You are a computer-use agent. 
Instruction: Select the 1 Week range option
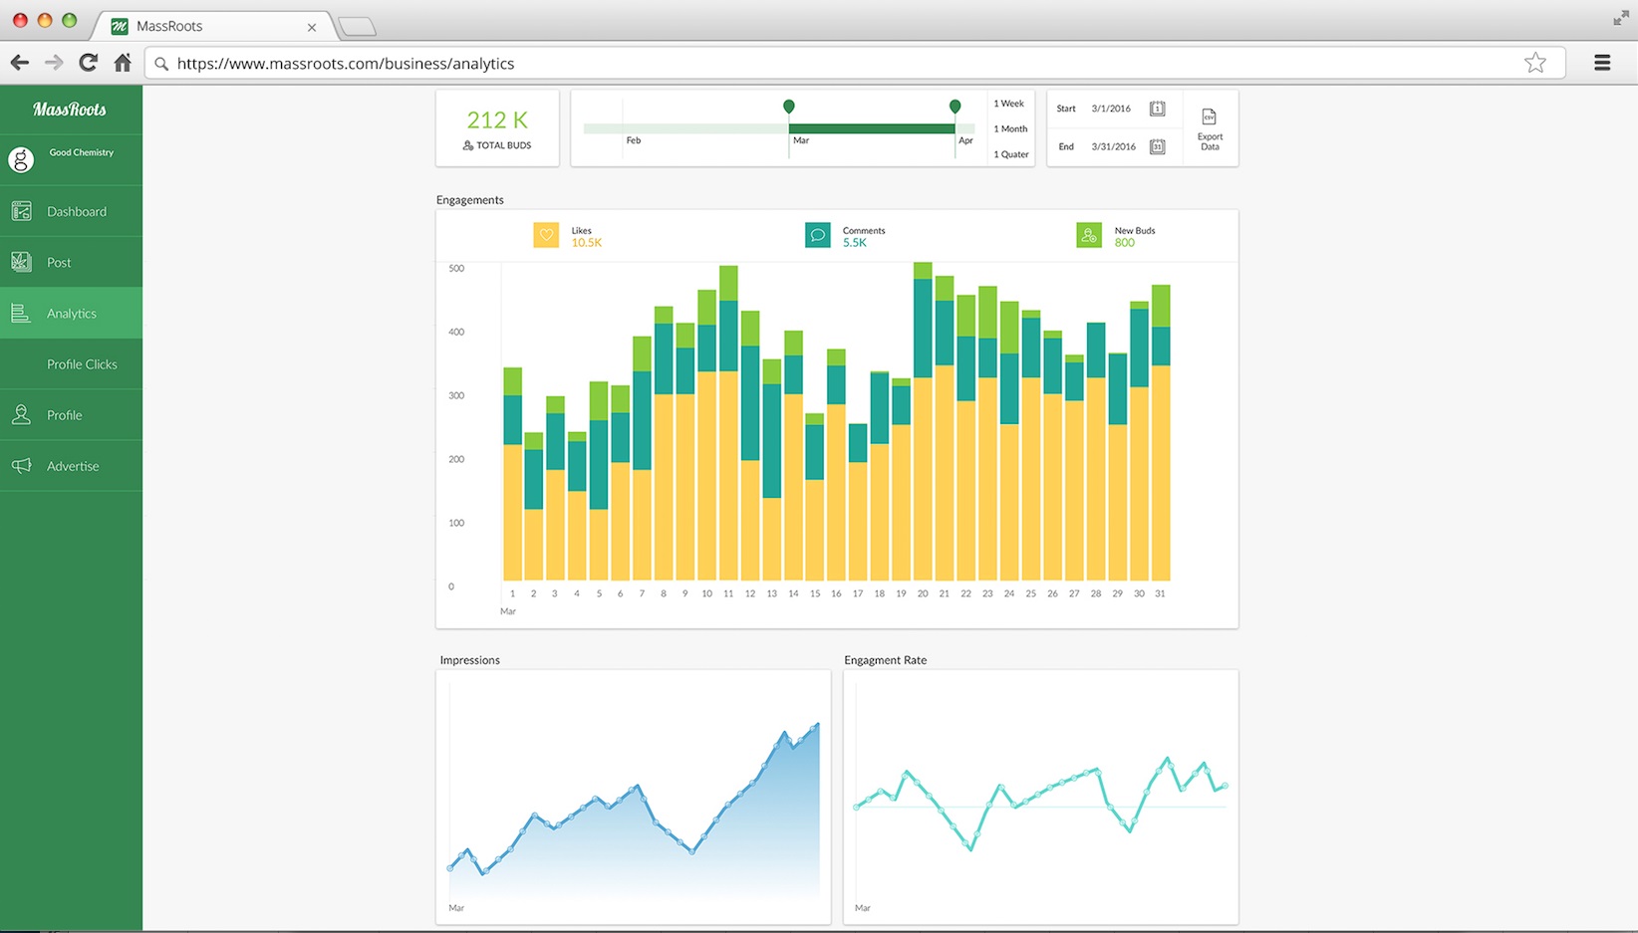[x=1008, y=104]
